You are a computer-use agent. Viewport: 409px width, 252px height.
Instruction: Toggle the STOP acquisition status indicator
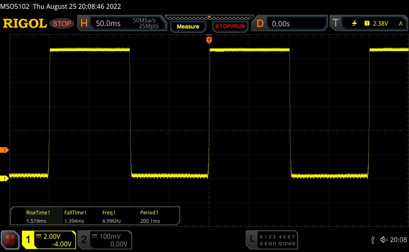click(x=62, y=24)
